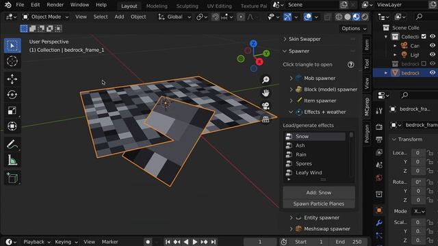This screenshot has width=438, height=246.
Task: Select rendered viewport shading
Action: point(365,17)
